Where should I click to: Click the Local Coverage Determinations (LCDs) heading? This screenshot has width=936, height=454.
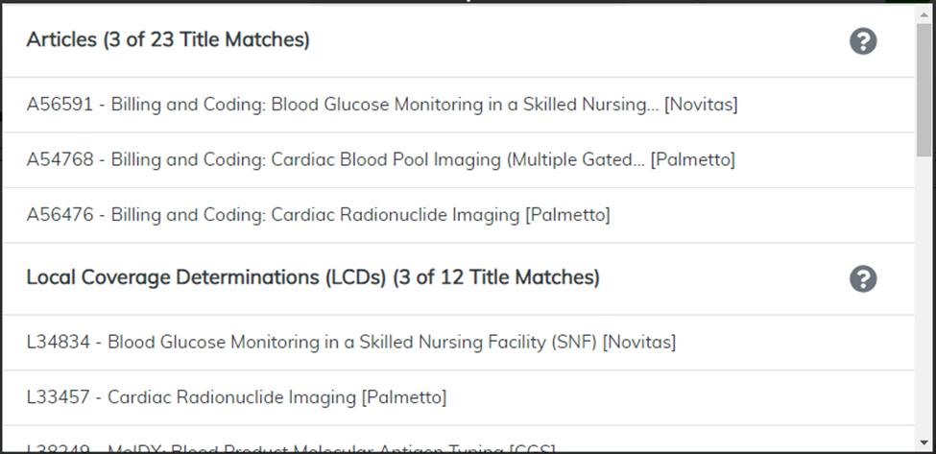[313, 277]
